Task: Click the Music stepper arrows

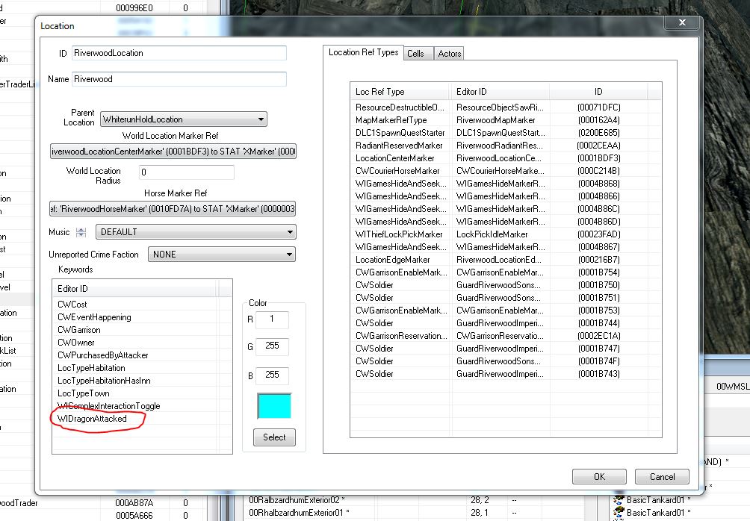Action: click(82, 232)
